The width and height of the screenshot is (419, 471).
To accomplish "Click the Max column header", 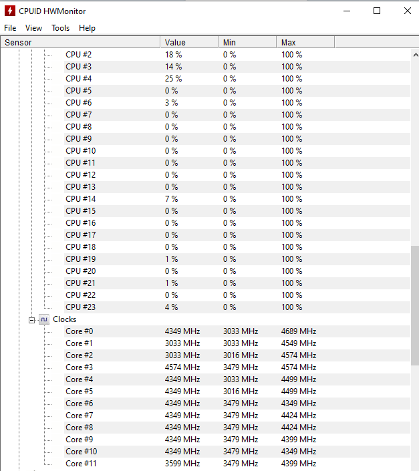I will pos(305,42).
